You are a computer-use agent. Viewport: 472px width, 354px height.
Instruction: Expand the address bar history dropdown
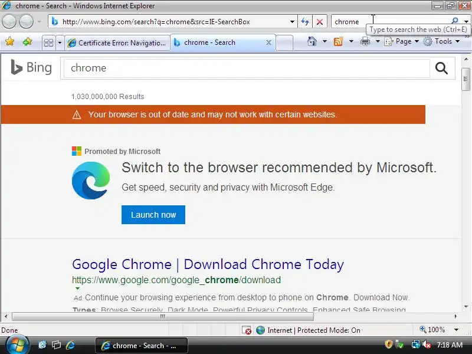tap(292, 22)
